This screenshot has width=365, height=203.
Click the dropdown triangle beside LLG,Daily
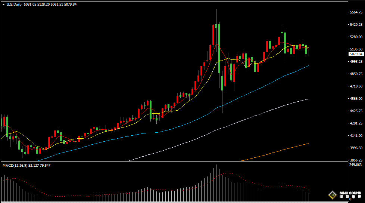click(x=3, y=4)
